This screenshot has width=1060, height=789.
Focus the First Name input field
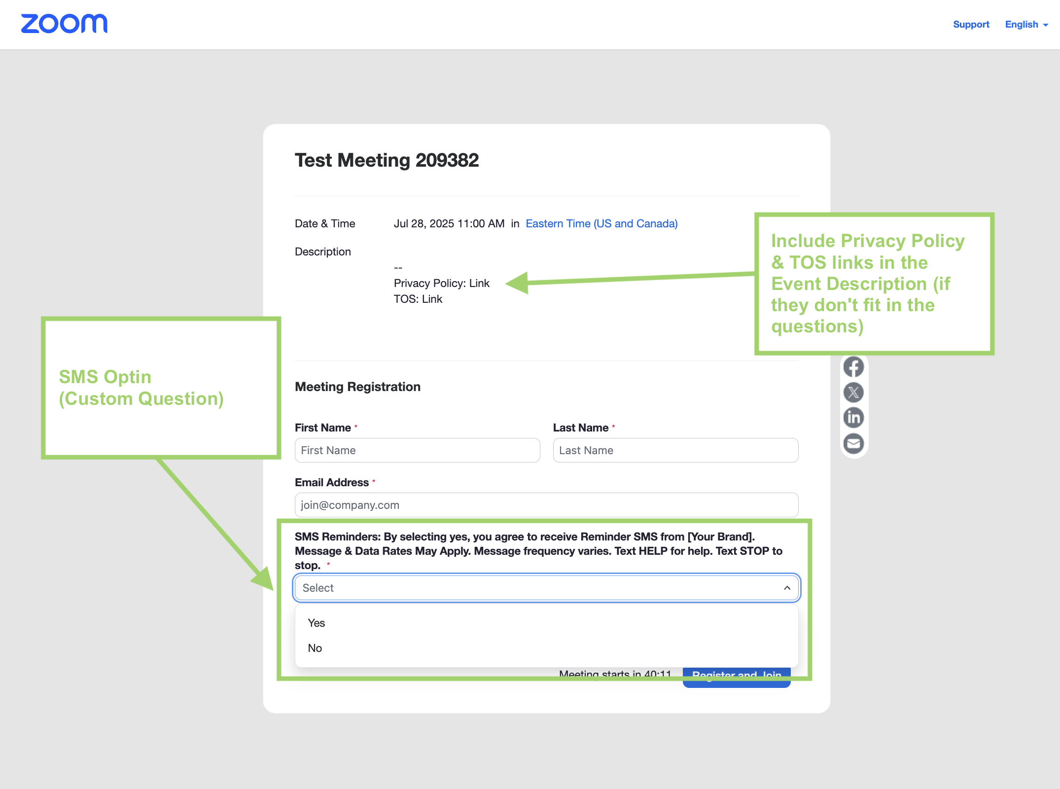[417, 450]
